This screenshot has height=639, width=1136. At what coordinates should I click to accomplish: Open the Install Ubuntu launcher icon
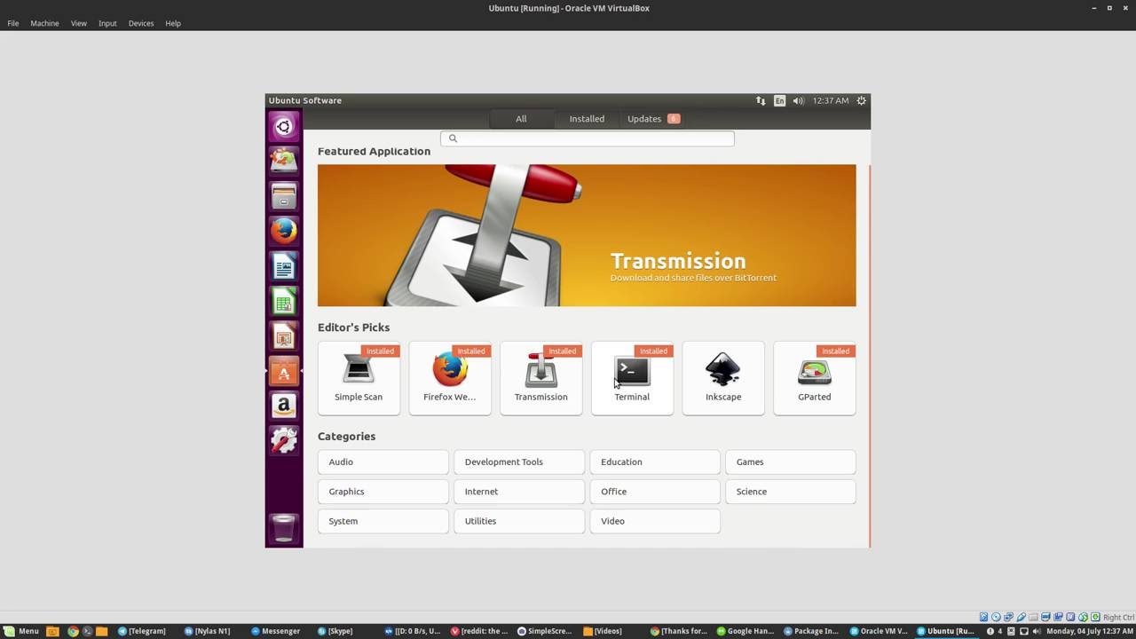coord(284,161)
